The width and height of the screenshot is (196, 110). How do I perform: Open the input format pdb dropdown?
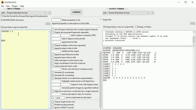[x=24, y=13]
